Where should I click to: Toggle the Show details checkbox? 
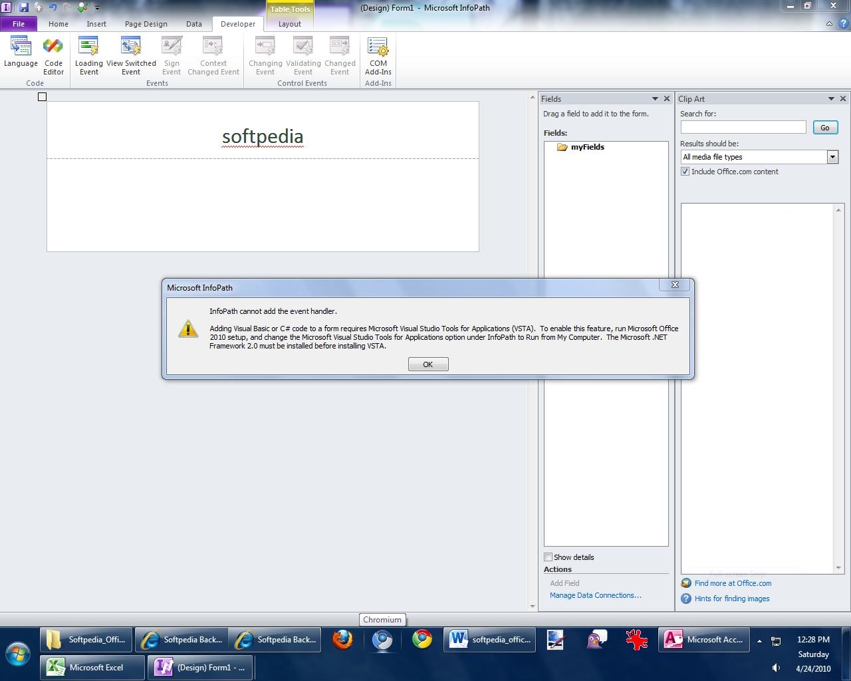tap(548, 557)
